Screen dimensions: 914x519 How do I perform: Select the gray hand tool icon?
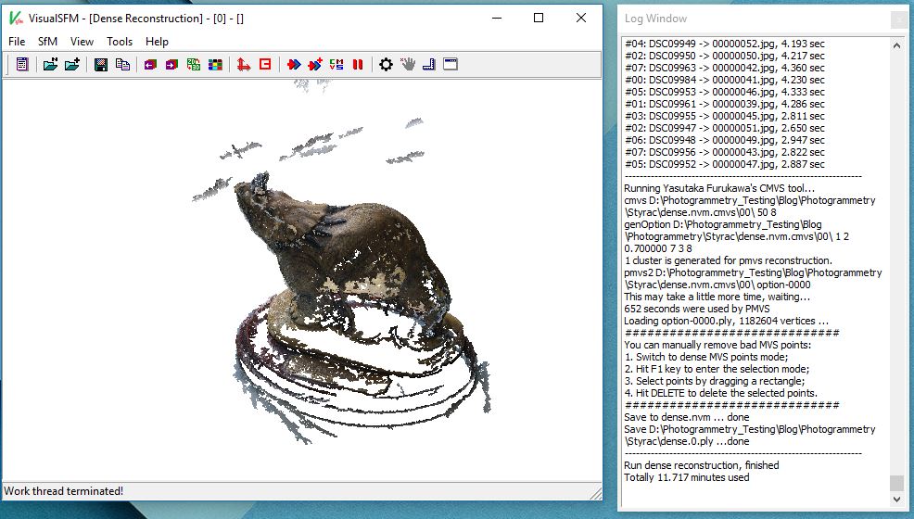point(408,65)
